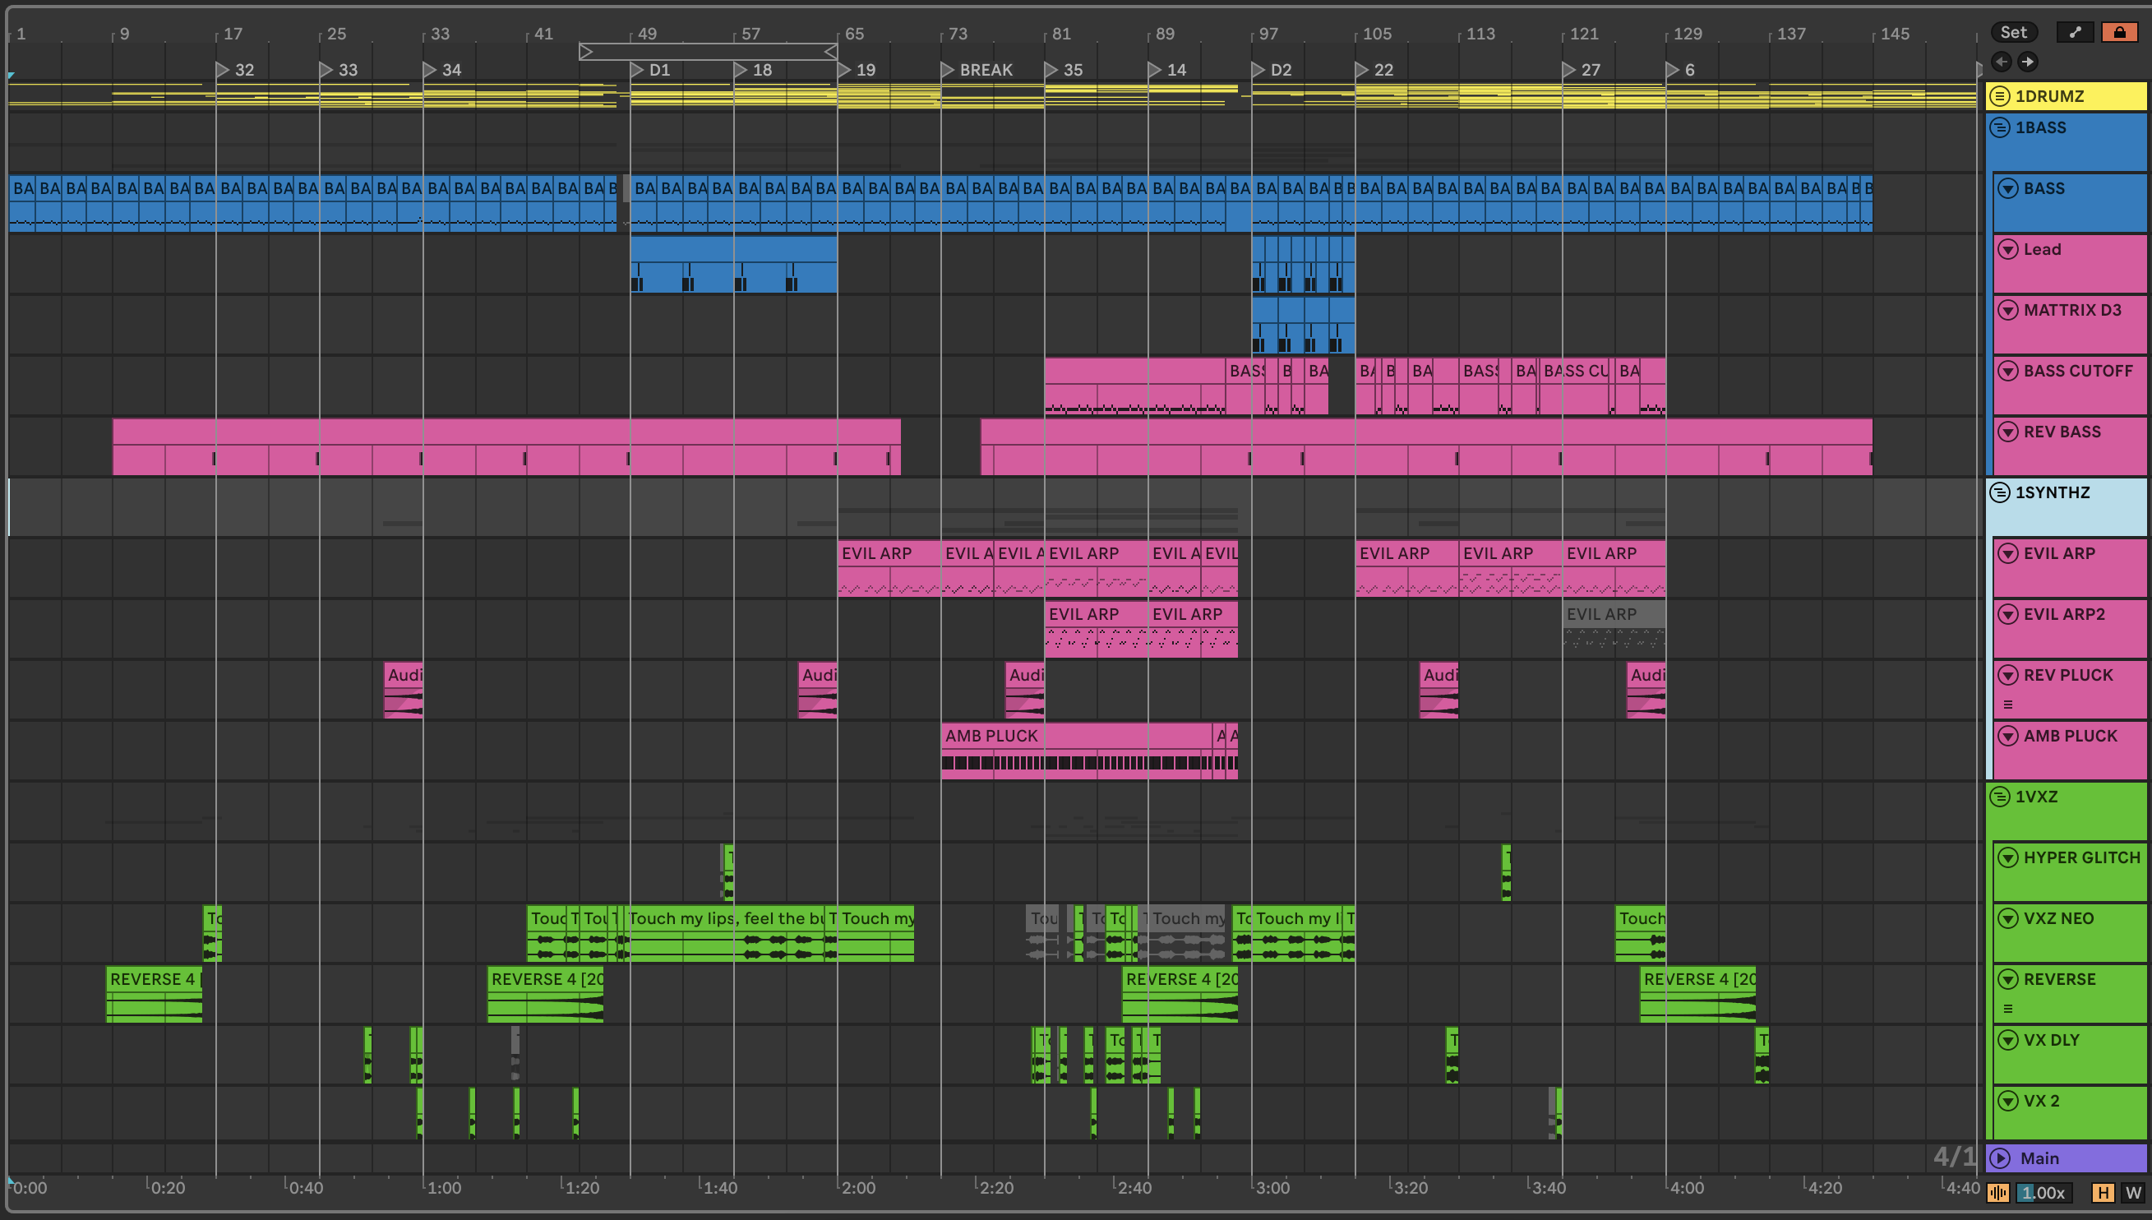This screenshot has width=2152, height=1220.
Task: Unfold the MATTRIX D3 track arrow
Action: (x=2008, y=310)
